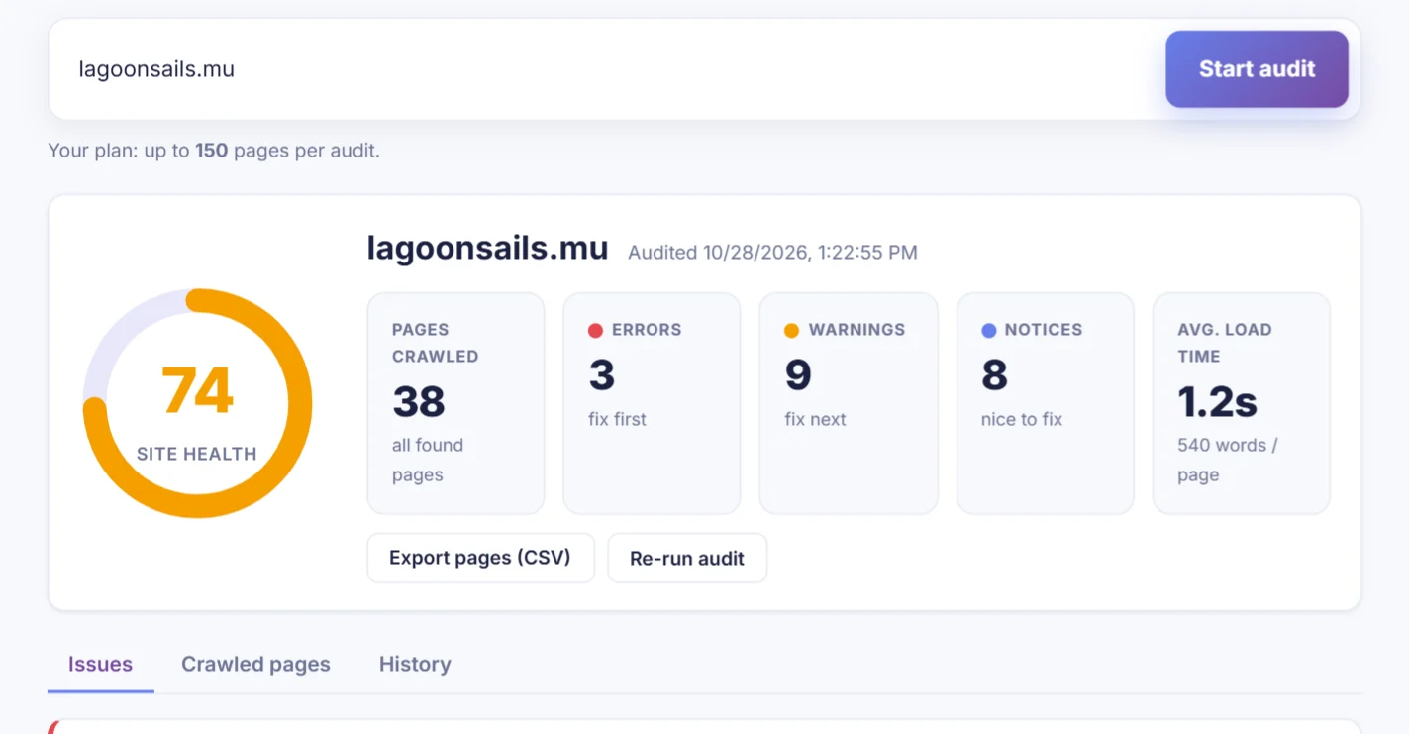
Task: Open the Errors card showing 3
Action: [x=652, y=403]
